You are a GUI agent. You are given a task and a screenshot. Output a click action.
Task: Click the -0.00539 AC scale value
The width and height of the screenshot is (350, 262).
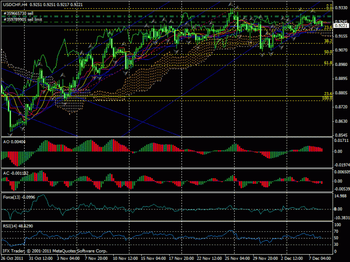[x=342, y=189]
